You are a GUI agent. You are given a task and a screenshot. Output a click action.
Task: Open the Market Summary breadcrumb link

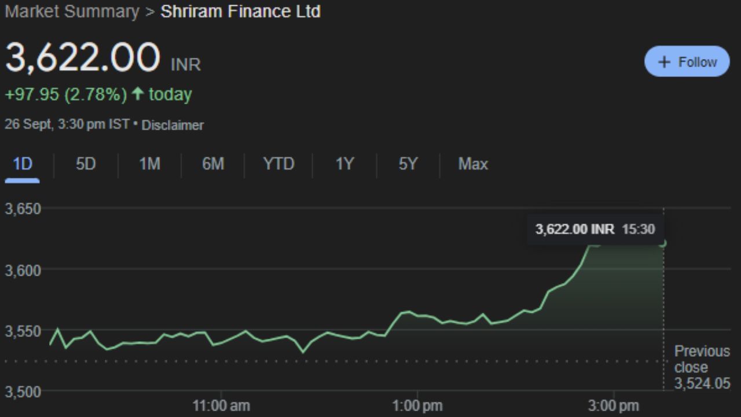[72, 12]
